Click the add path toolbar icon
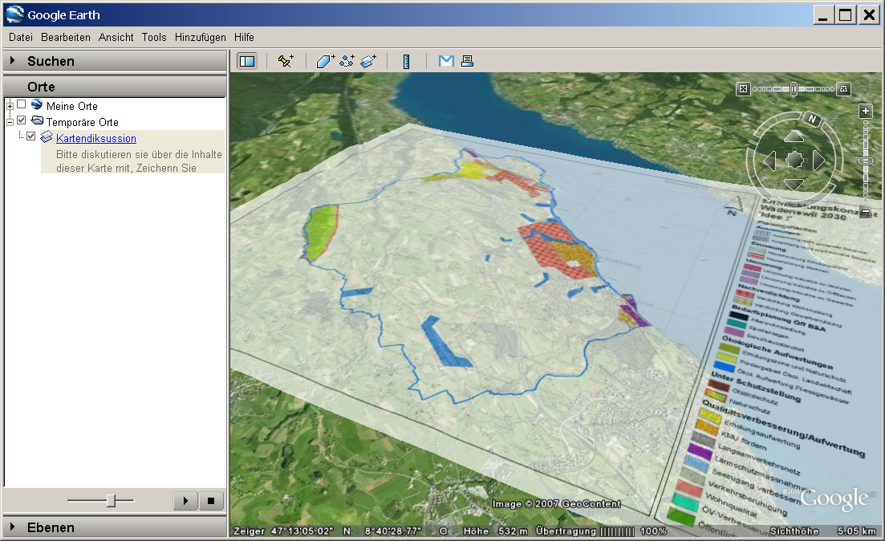Image resolution: width=885 pixels, height=541 pixels. (347, 61)
